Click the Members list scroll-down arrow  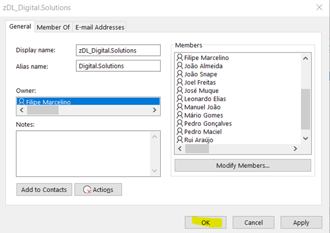click(x=306, y=139)
